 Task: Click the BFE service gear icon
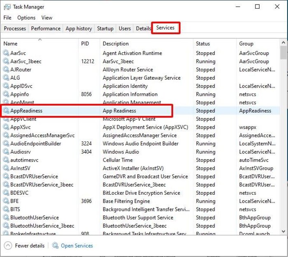coord(6,201)
